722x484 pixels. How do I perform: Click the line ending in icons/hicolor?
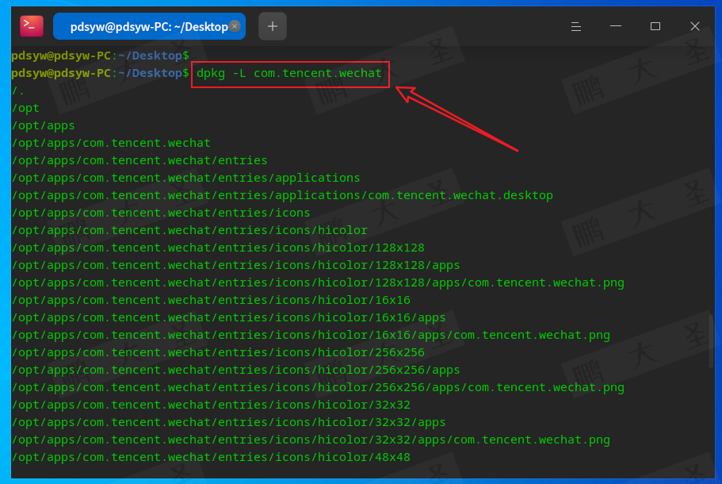point(189,230)
